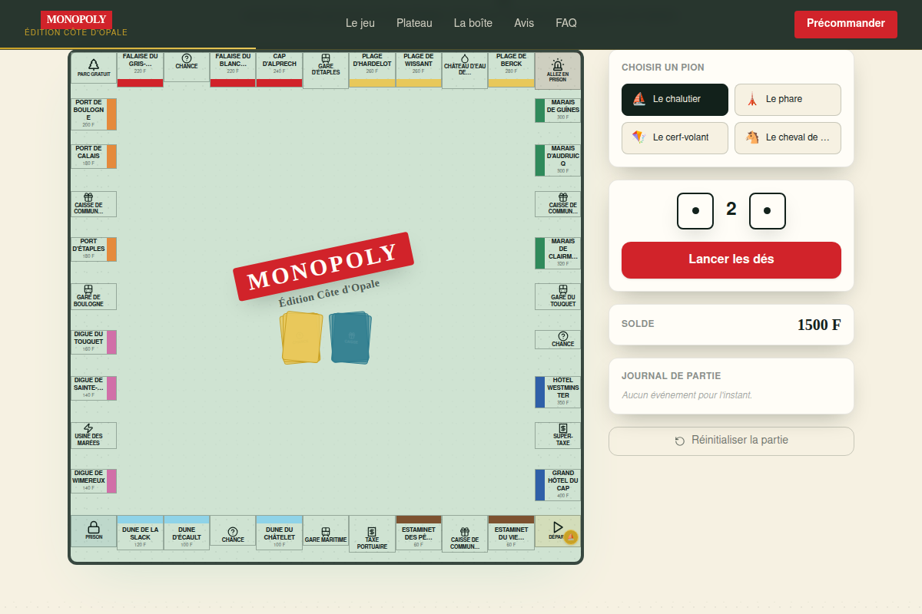Click the Super-Taxe square
Image resolution: width=922 pixels, height=614 pixels.
[558, 435]
